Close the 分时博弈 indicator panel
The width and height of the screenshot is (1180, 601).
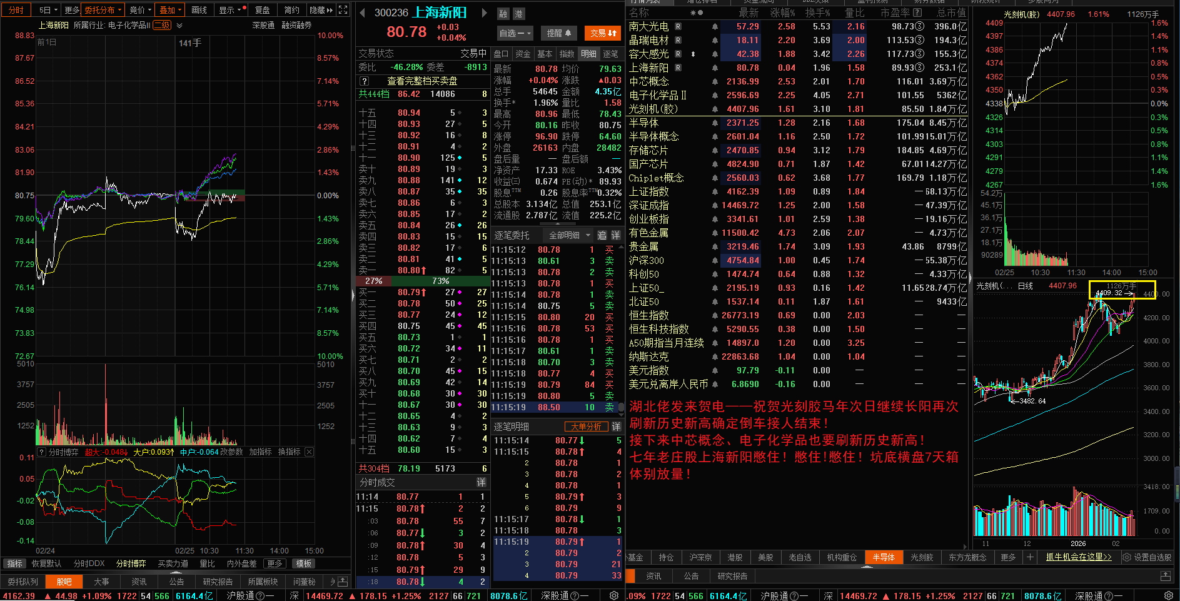309,452
